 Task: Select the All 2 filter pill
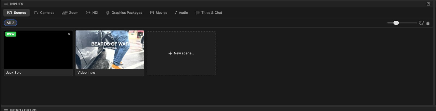tap(10, 23)
